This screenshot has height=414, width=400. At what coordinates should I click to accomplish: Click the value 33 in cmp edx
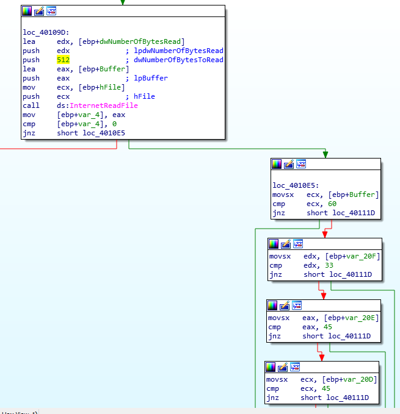click(x=329, y=265)
